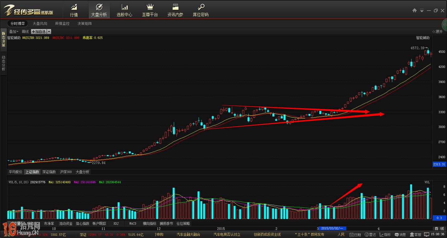Click the 加自选 add-to-watchlist button

click(39, 31)
